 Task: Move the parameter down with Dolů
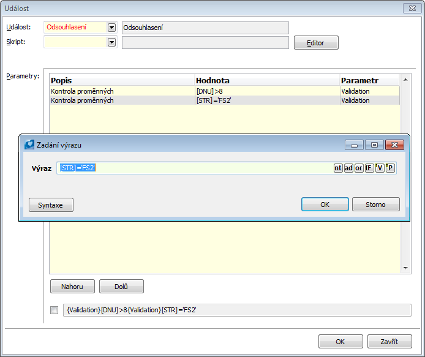pyautogui.click(x=121, y=286)
